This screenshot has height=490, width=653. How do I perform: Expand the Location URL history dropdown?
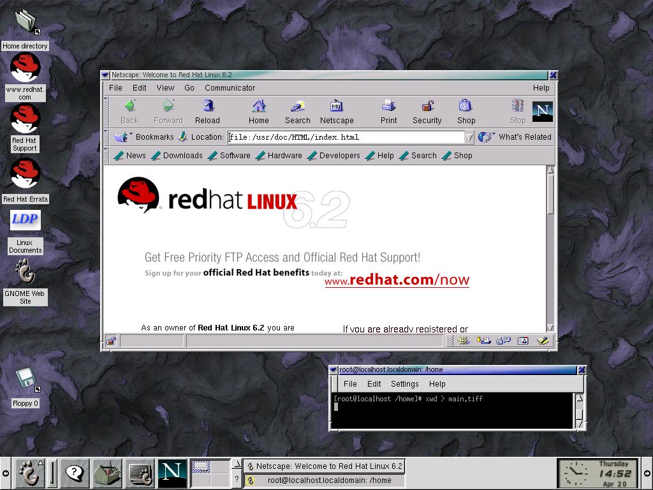pos(469,137)
